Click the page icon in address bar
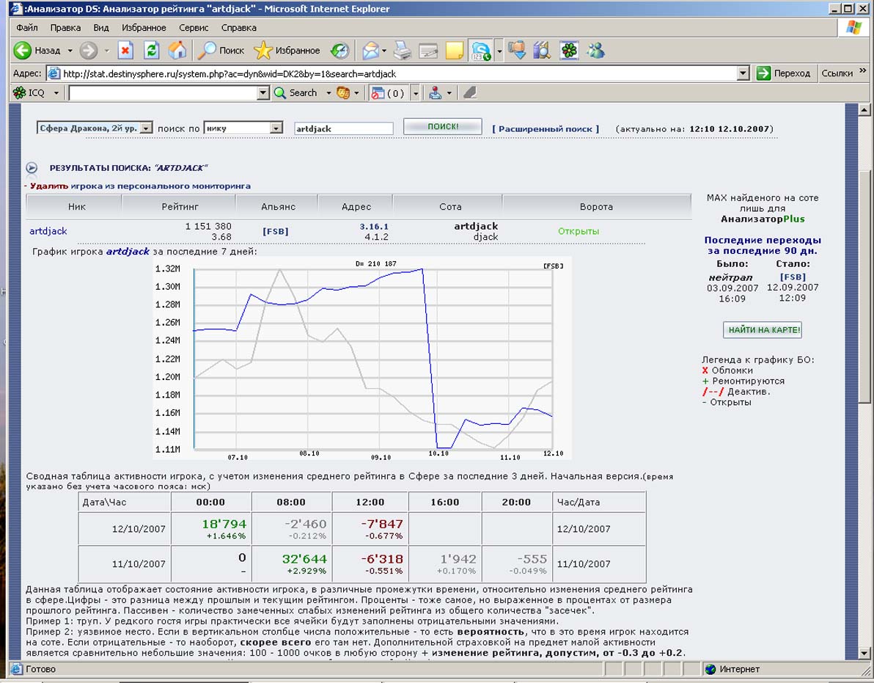 (x=54, y=73)
